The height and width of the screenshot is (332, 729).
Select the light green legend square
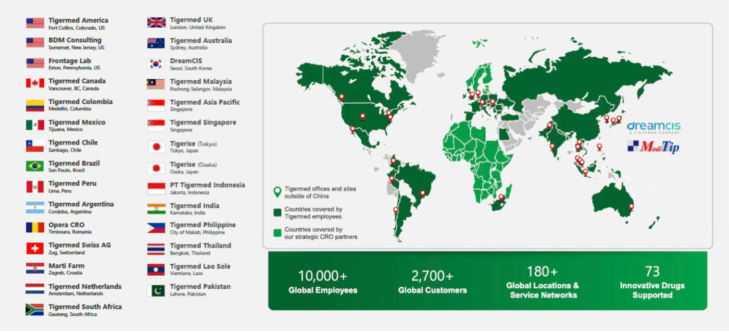[278, 232]
